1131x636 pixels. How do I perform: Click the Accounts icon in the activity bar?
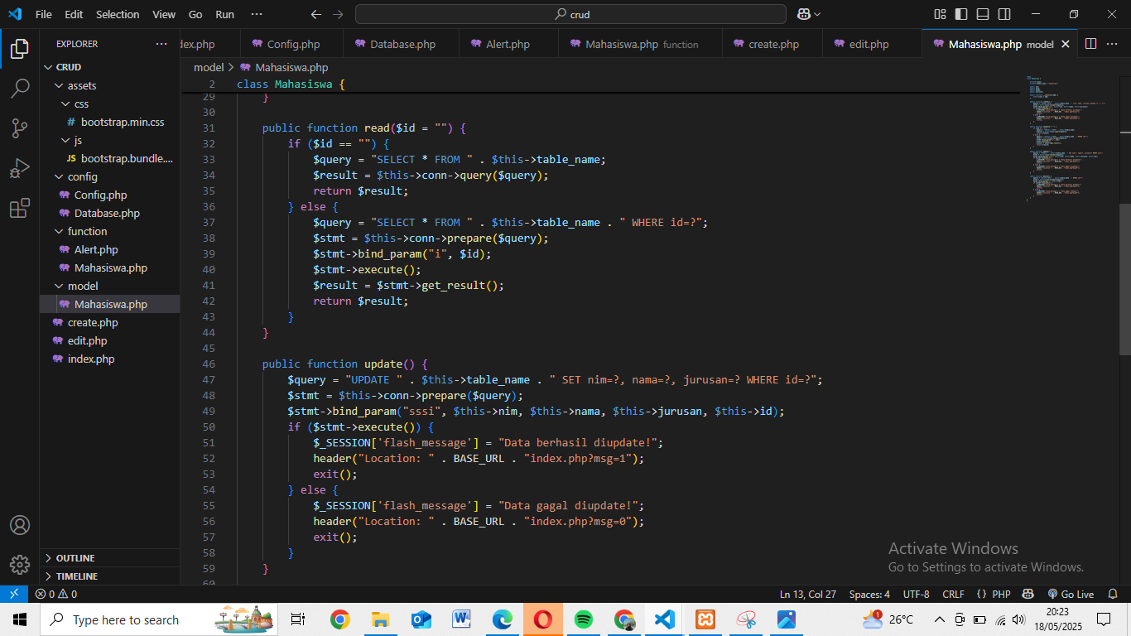[20, 524]
